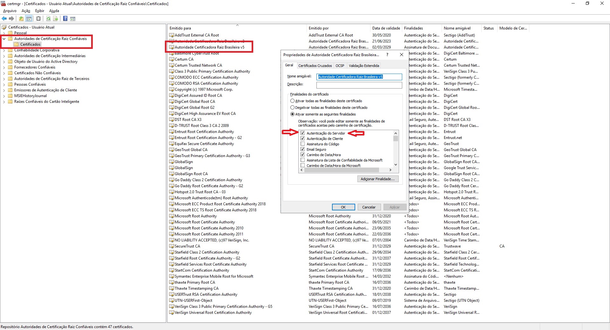Screen dimensions: 610x330
Task: Click the clipboard paste toolbar icon
Action: [x=38, y=19]
